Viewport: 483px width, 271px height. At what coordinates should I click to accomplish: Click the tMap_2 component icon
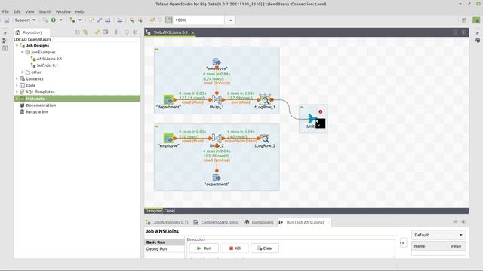click(217, 138)
